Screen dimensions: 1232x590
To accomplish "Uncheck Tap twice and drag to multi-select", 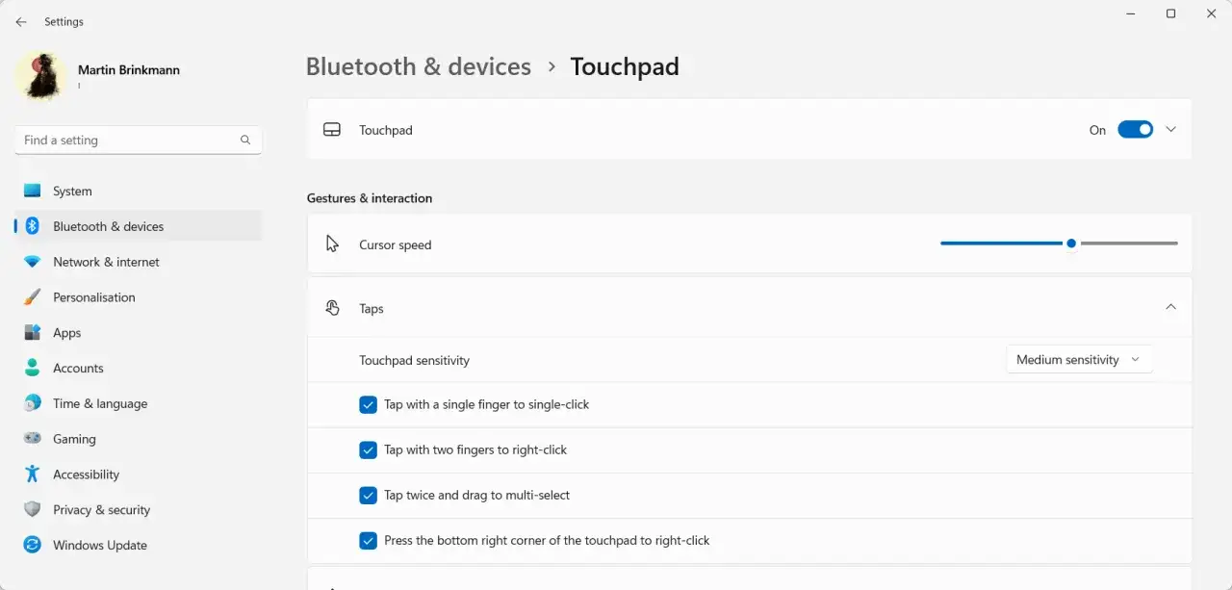I will [368, 496].
